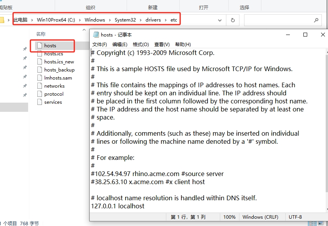
Task: Select the hosts_backup file icon
Action: pyautogui.click(x=40, y=70)
